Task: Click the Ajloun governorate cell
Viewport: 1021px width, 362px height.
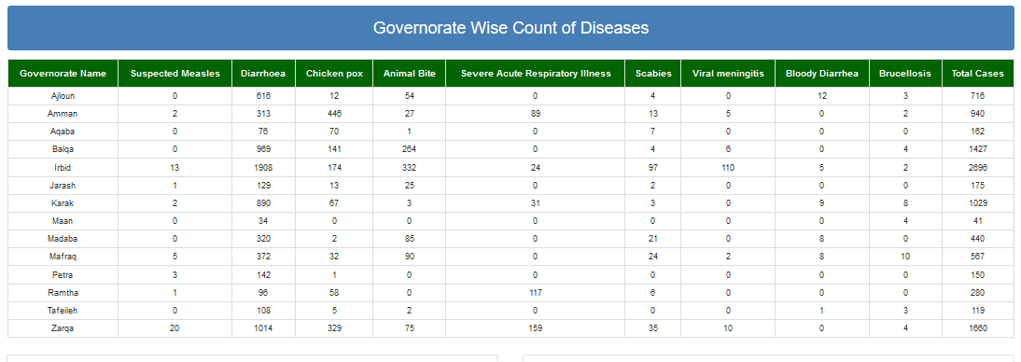Action: pyautogui.click(x=63, y=96)
